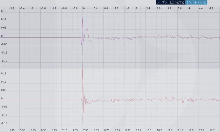Viewport: 220px width, 132px height.
Task: Click the 0.8 top axis label
Action: click(x=106, y=8)
